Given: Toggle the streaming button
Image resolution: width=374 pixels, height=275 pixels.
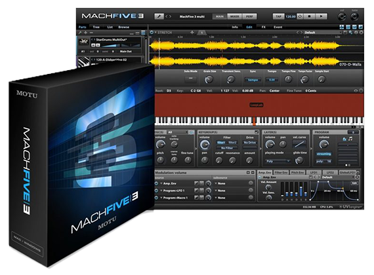Looking at the screenshot, I should [323, 154].
